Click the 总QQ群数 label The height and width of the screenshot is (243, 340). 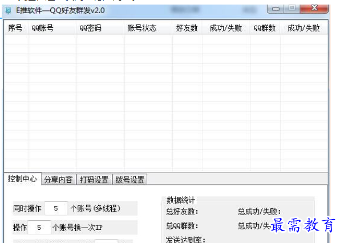pyautogui.click(x=182, y=226)
